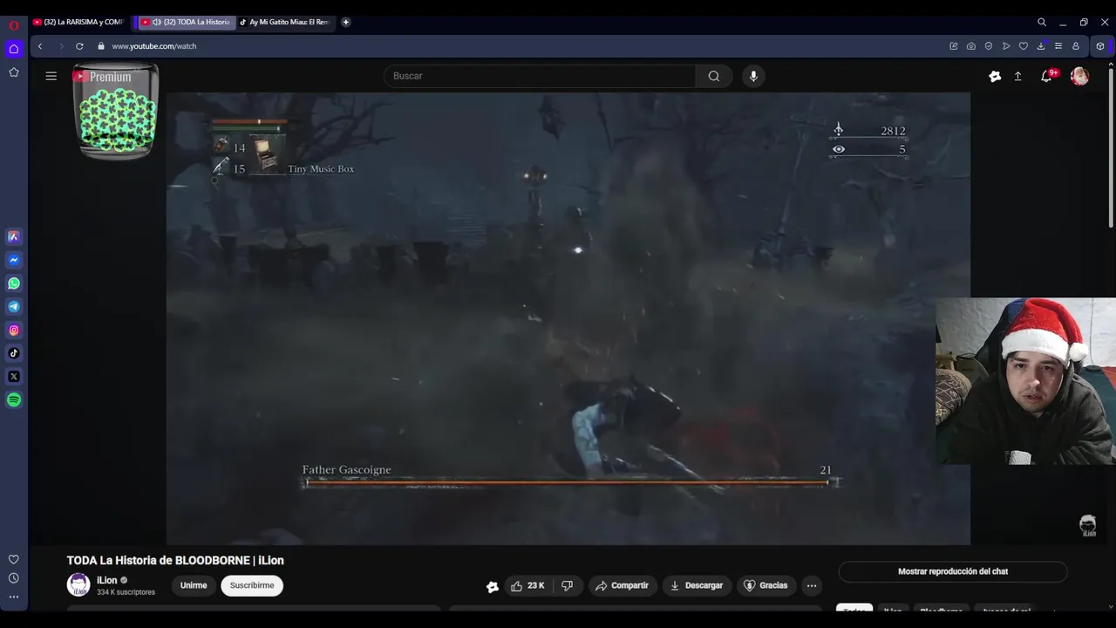Click the starburst icon beside like button
Viewport: 1116px width, 628px height.
pyautogui.click(x=493, y=587)
